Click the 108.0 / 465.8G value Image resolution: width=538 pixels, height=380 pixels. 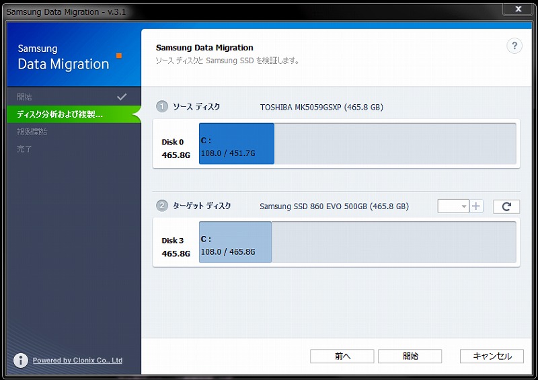[228, 252]
